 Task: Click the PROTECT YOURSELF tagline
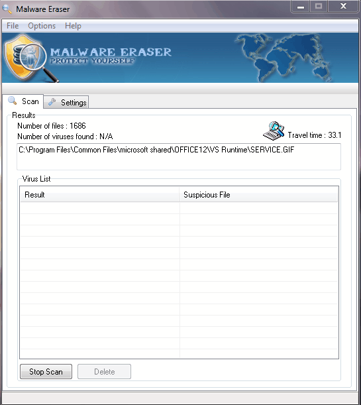coord(92,61)
